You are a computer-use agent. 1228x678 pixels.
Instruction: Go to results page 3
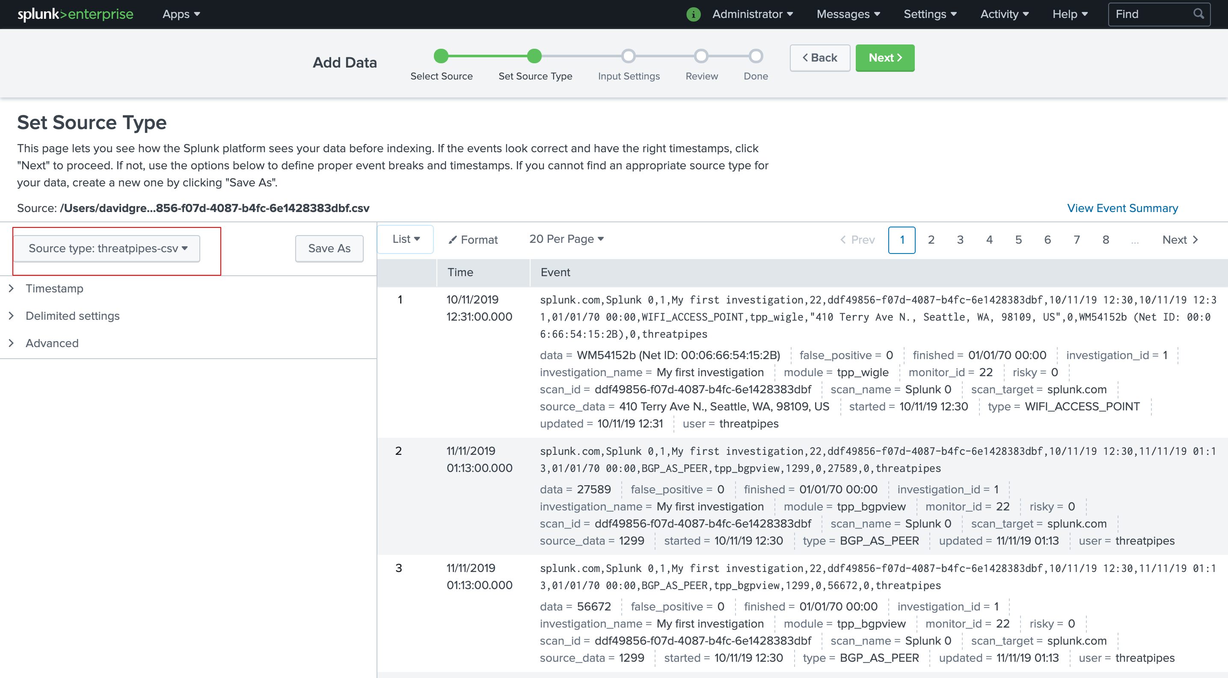pyautogui.click(x=960, y=240)
